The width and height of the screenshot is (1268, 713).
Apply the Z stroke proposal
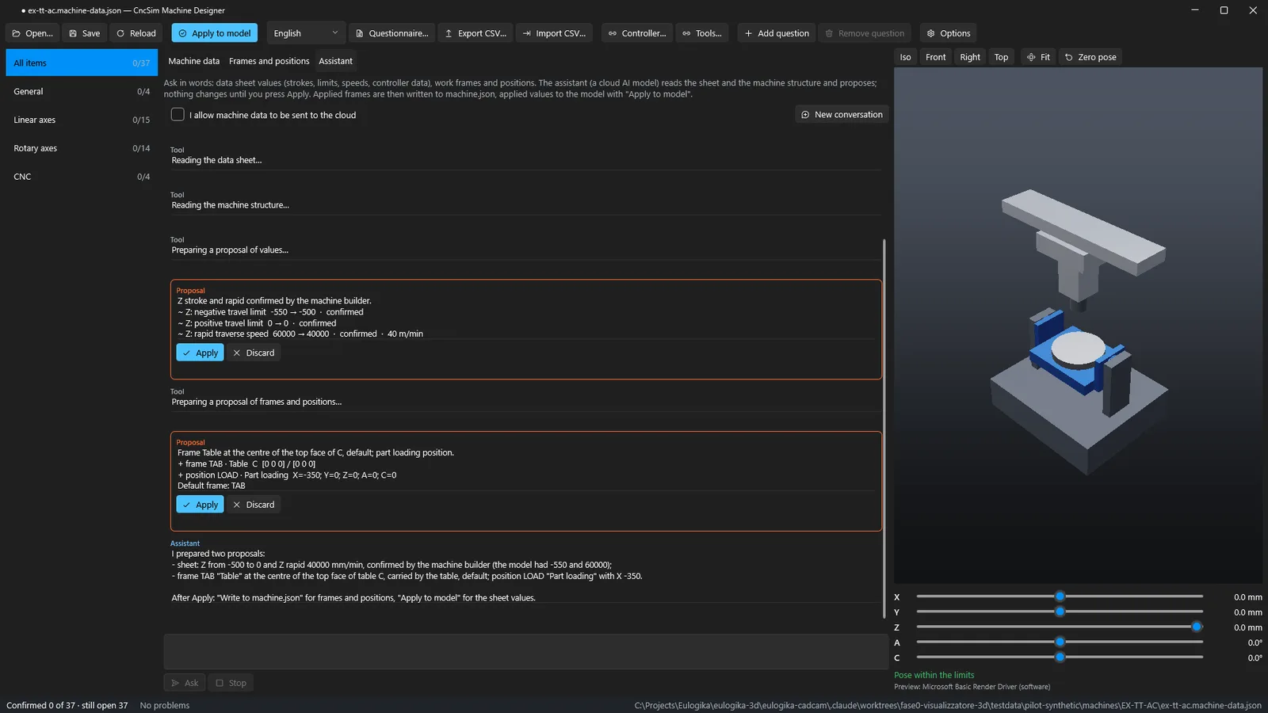[200, 353]
